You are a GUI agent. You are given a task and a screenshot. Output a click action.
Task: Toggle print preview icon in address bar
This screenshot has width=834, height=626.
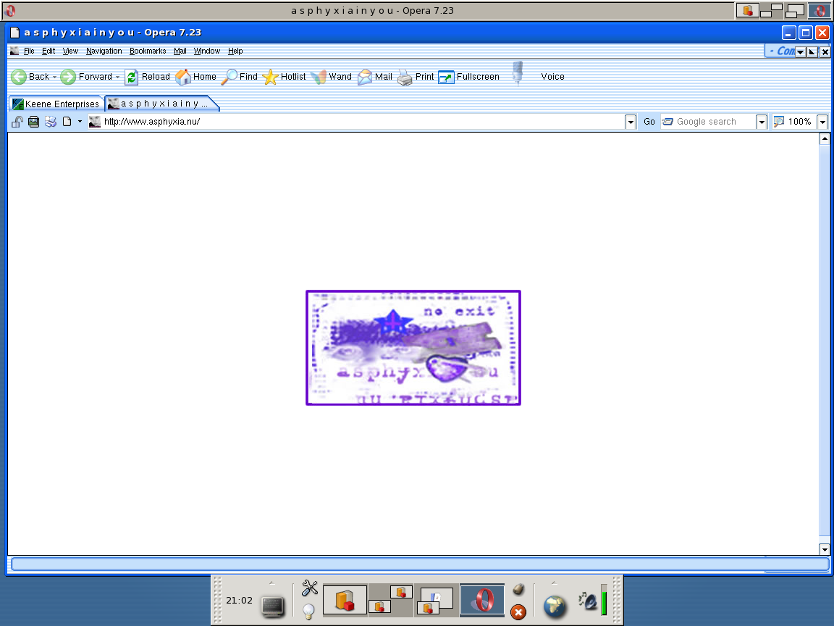pyautogui.click(x=51, y=122)
